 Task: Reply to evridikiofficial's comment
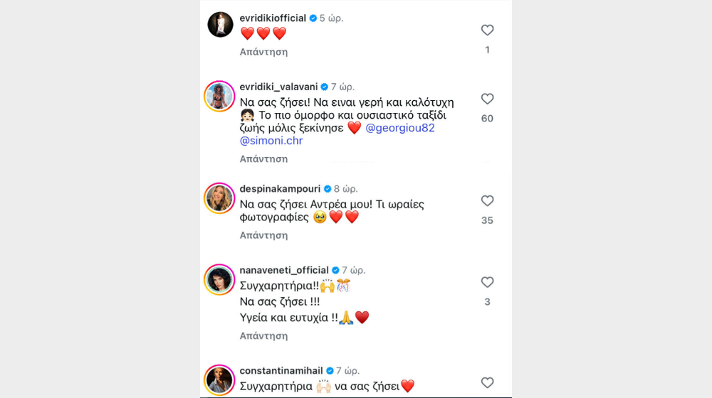pos(263,52)
